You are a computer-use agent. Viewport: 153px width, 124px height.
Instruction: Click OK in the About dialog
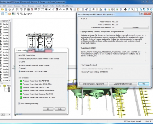pyautogui.click(x=144, y=84)
